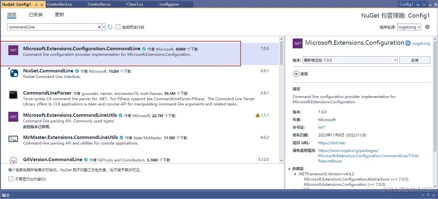
Task: Pin the NuGet: Config1 tab
Action: pos(37,4)
